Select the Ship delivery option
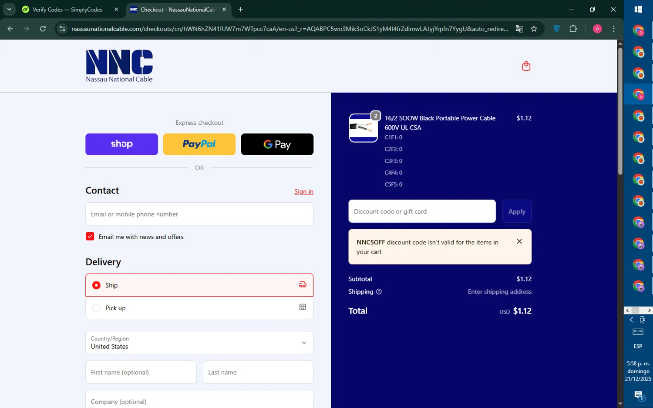653x408 pixels. 199,285
